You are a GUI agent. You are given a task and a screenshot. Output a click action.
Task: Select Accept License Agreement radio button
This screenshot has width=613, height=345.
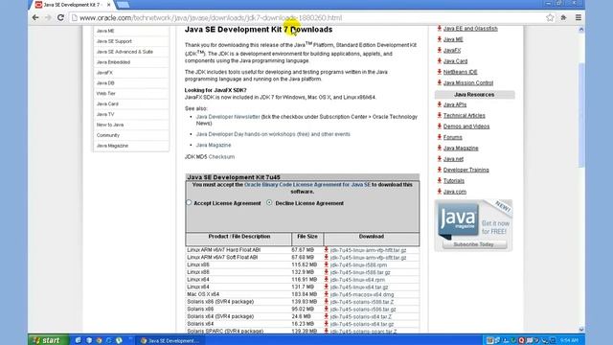[x=189, y=202]
